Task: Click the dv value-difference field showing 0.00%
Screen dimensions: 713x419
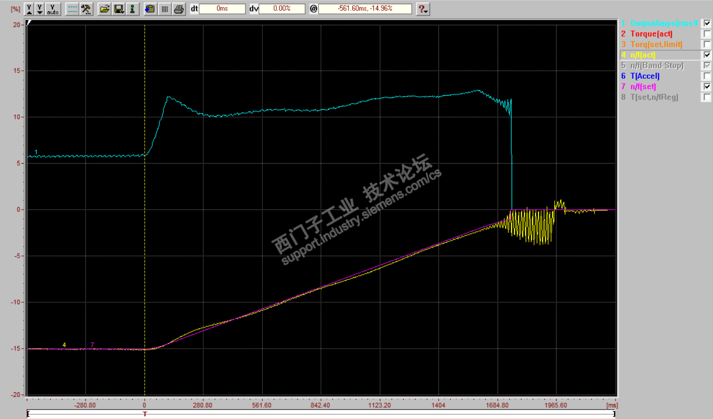Action: click(282, 9)
